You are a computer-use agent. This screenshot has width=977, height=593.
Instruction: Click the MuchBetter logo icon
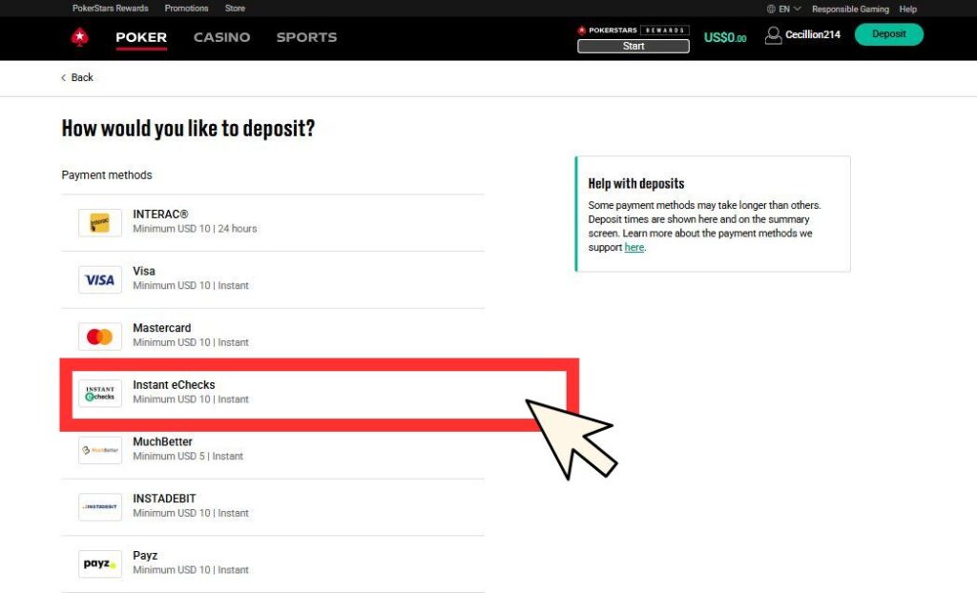(x=99, y=450)
